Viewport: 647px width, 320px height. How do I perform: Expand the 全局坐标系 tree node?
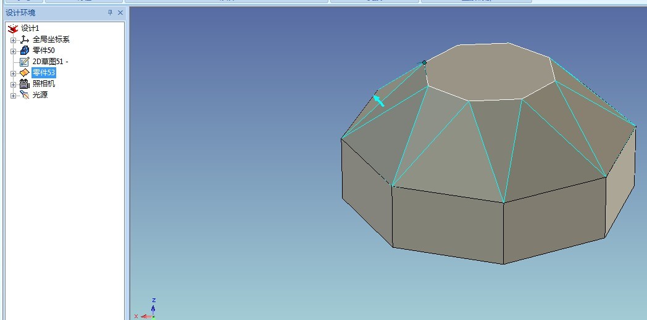(13, 39)
